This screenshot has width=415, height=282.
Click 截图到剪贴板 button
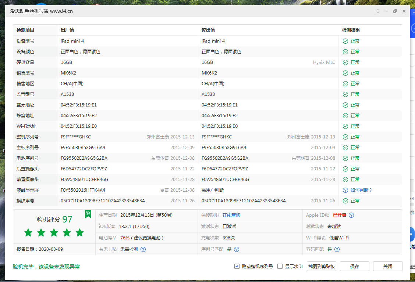(322, 266)
